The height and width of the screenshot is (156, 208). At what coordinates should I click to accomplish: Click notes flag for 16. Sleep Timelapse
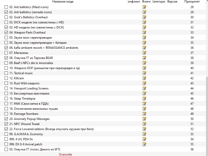click(144, 99)
